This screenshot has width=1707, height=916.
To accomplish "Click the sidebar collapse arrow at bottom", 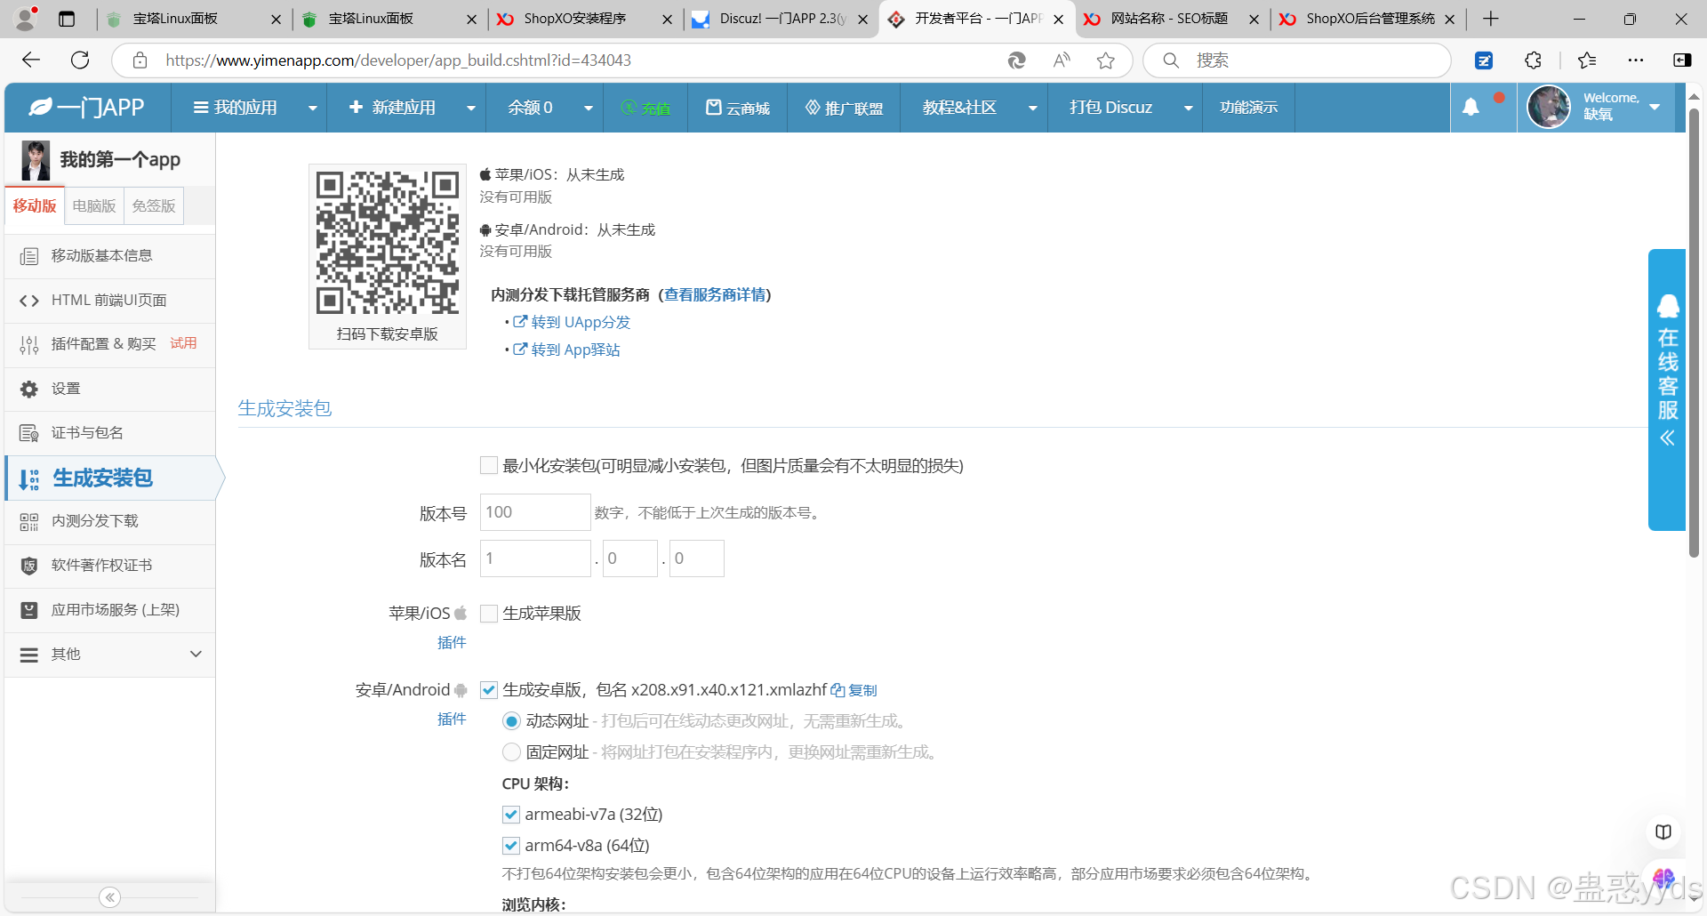I will tap(110, 897).
